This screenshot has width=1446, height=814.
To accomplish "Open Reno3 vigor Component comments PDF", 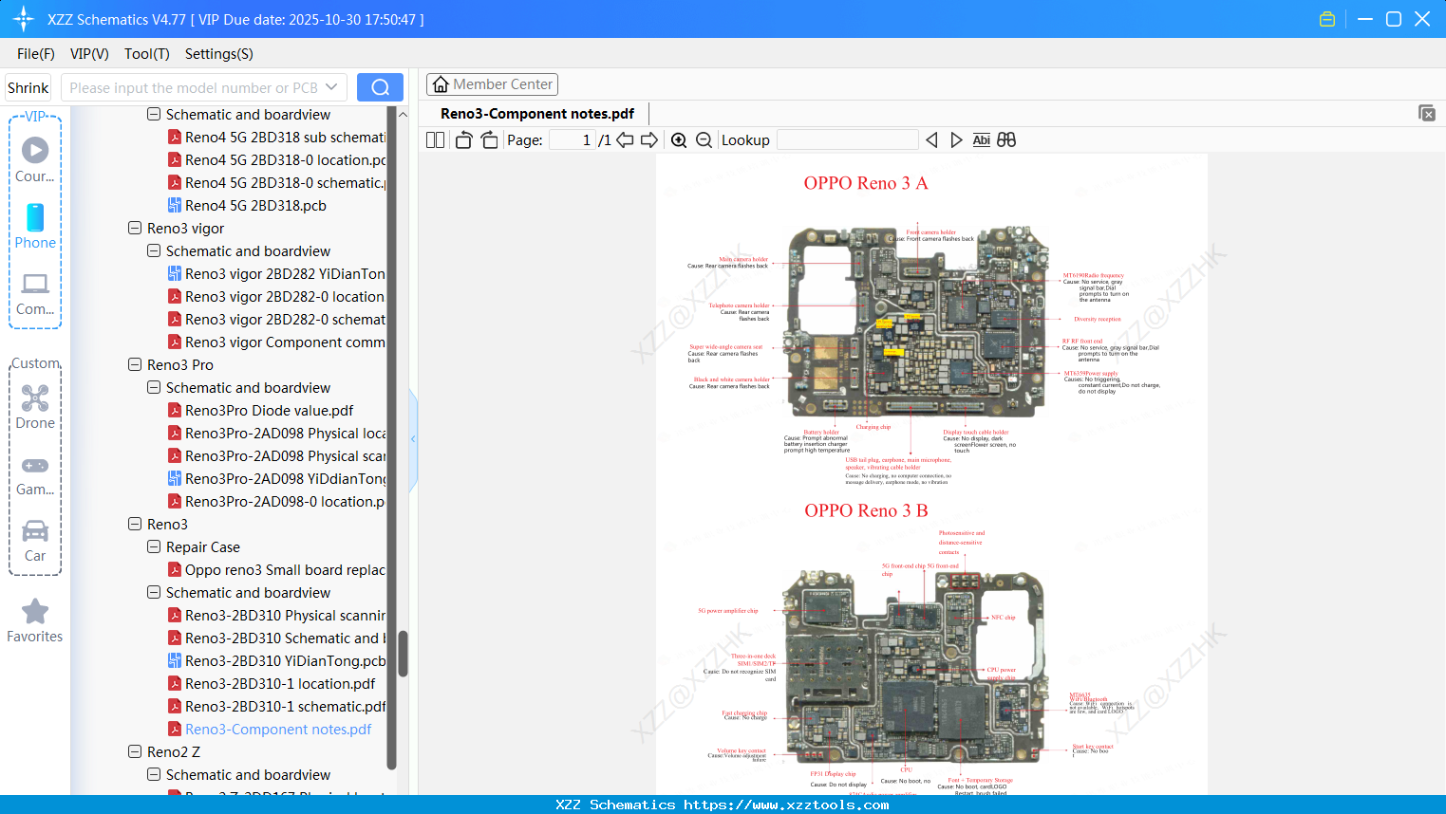I will pyautogui.click(x=276, y=342).
